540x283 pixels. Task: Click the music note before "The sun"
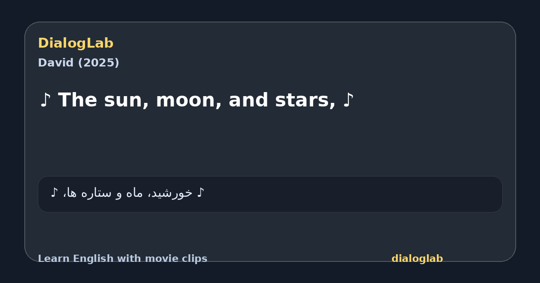pos(45,100)
